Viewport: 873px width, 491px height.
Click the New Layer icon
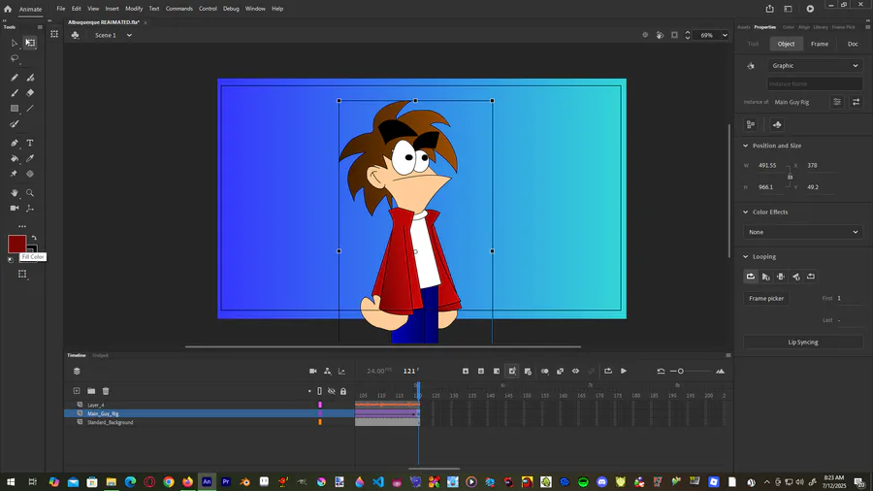(77, 391)
